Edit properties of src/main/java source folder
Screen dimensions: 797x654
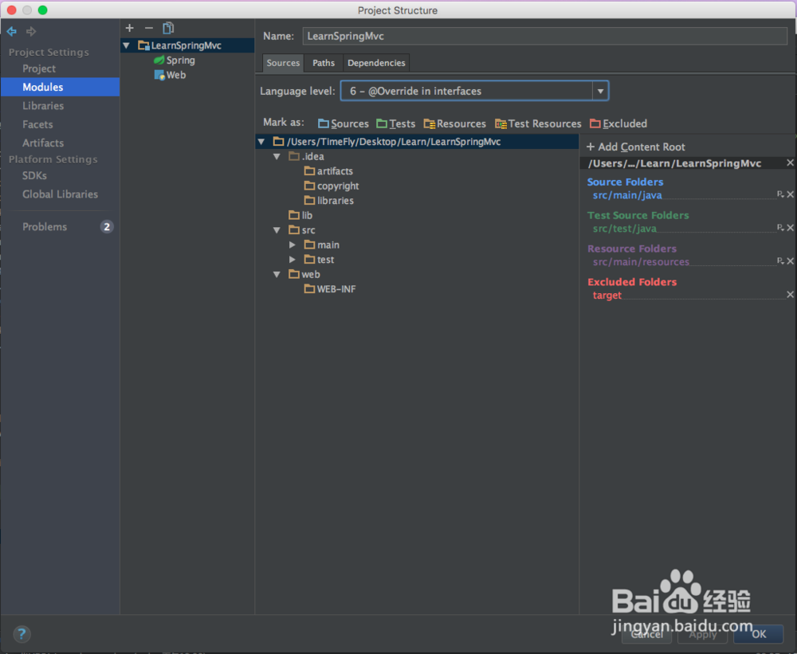780,194
